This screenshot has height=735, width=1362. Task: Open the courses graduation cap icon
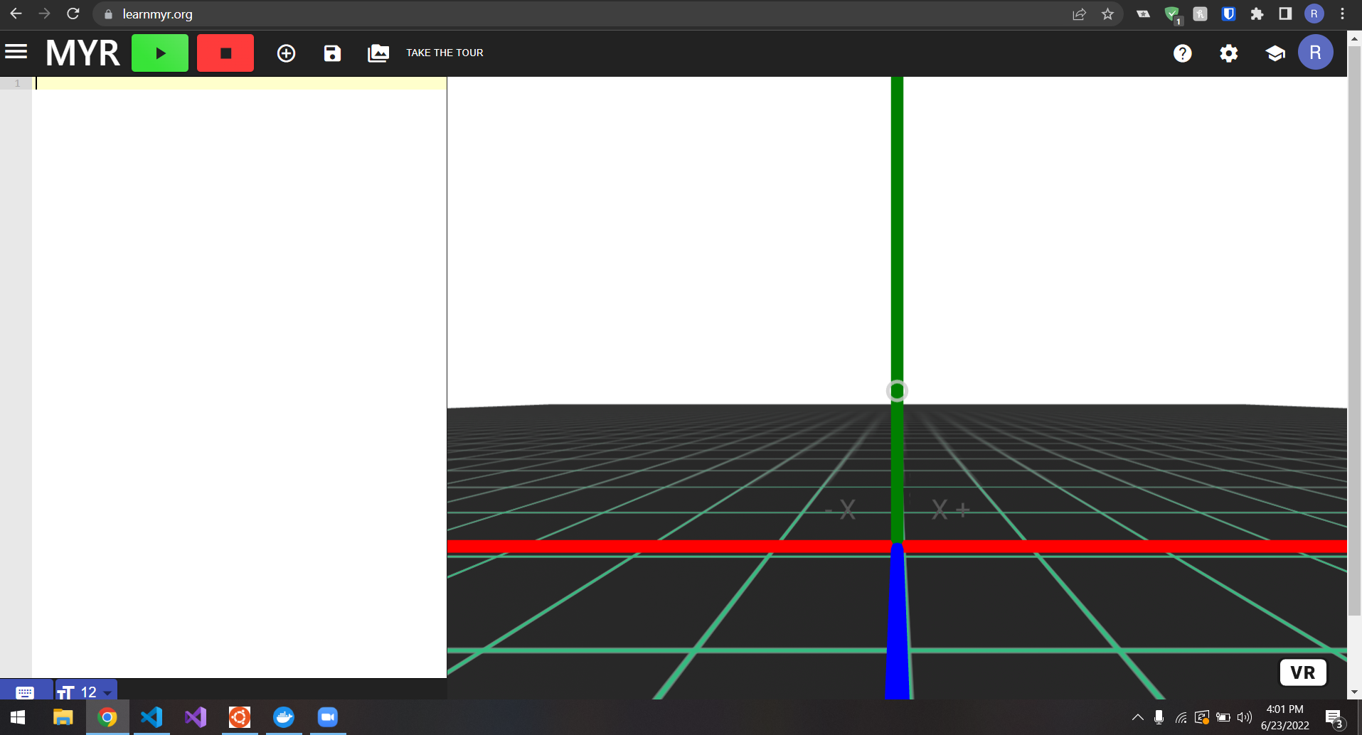[x=1275, y=53]
